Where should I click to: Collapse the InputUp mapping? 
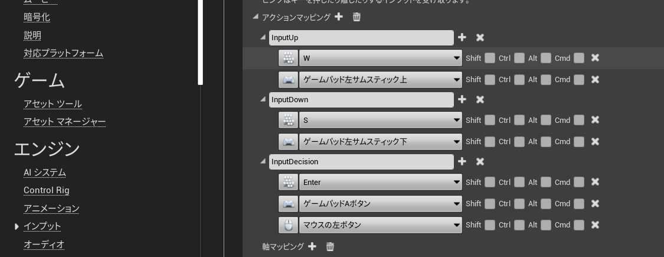263,37
